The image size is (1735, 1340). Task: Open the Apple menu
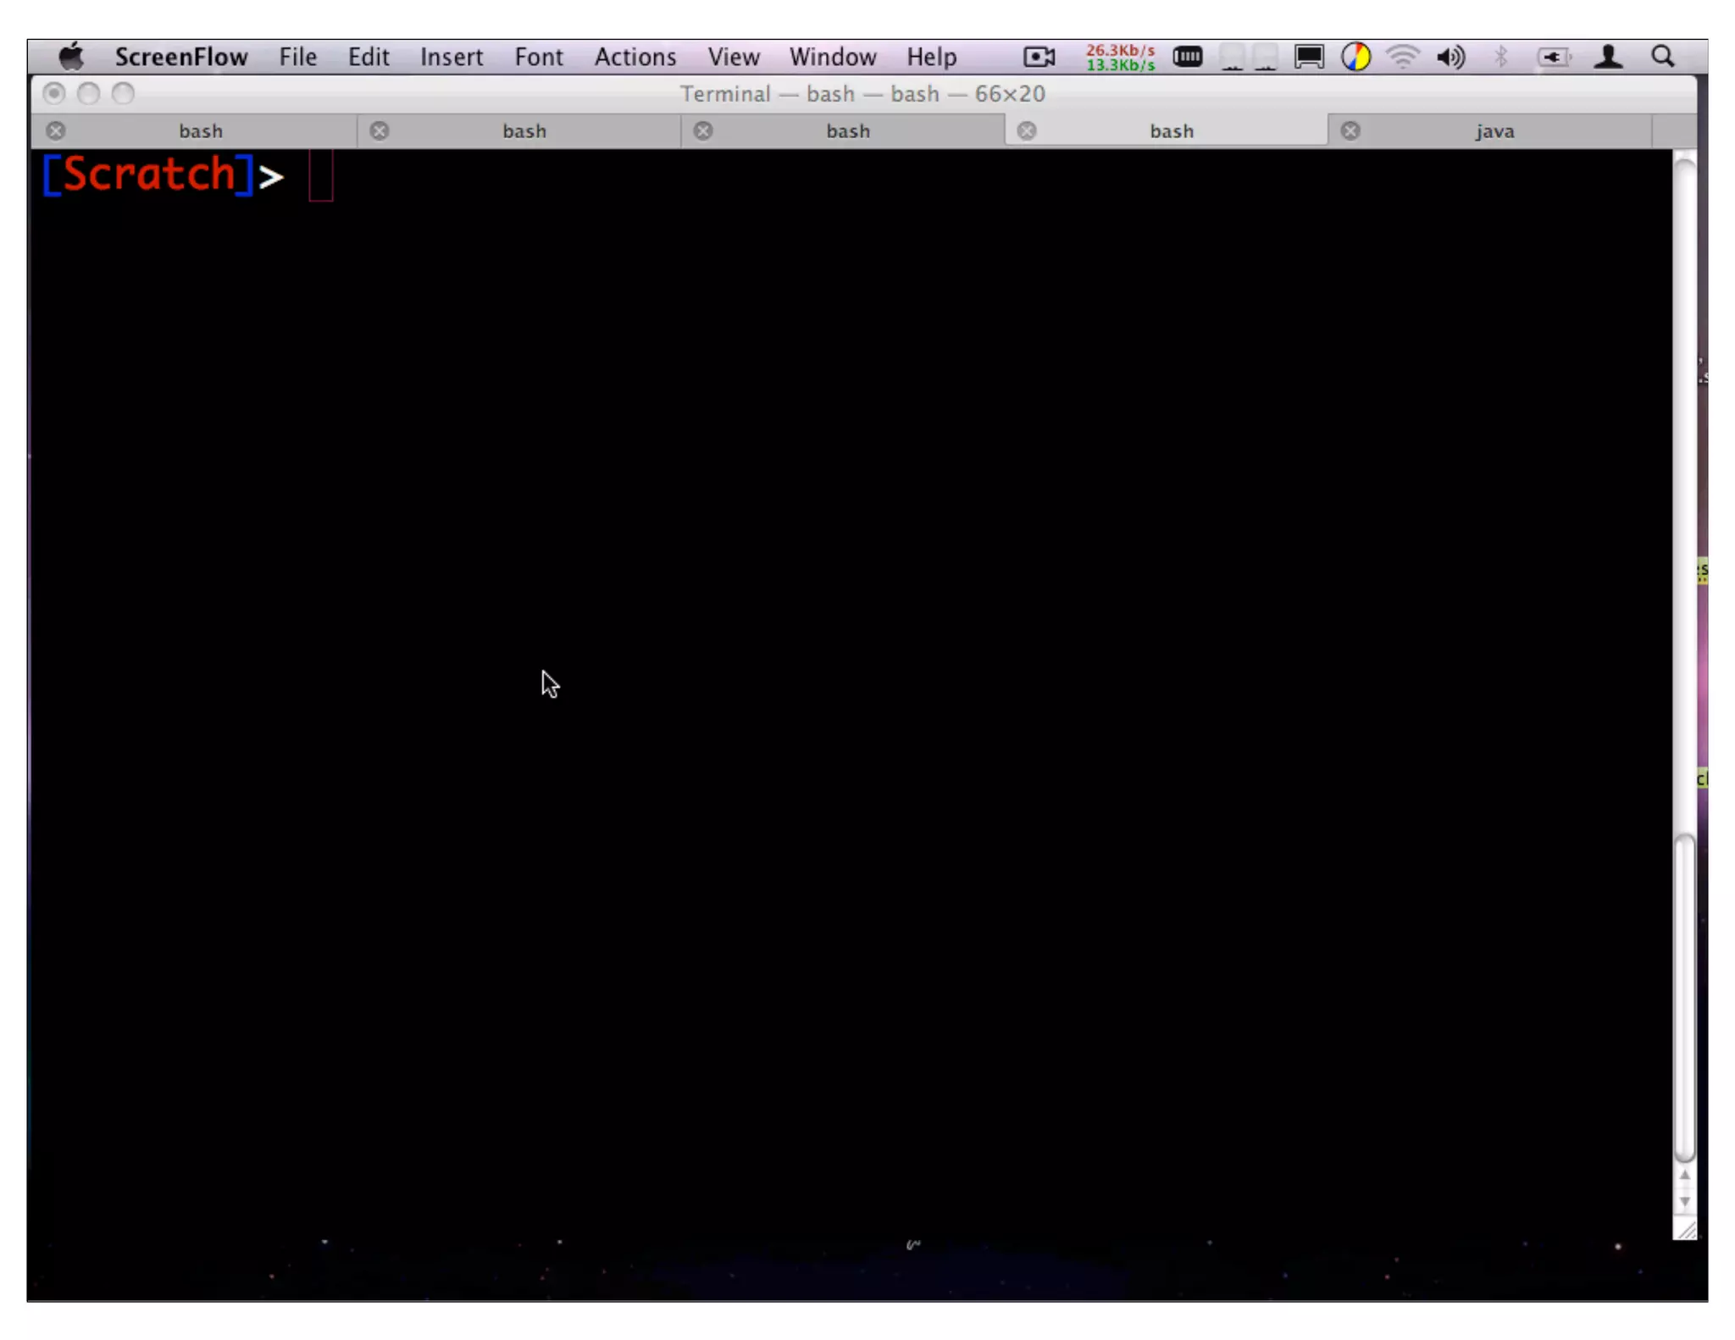tap(71, 57)
